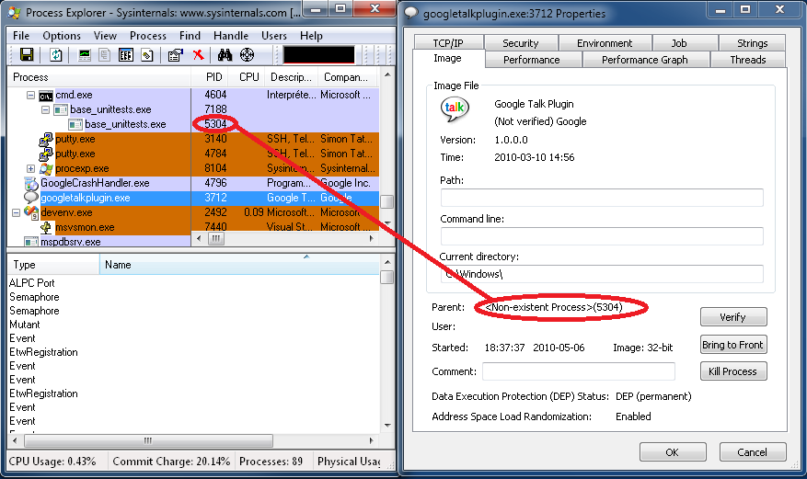Click the crosshair Find Window's Process icon
Screen dimensions: 807x479
(247, 54)
